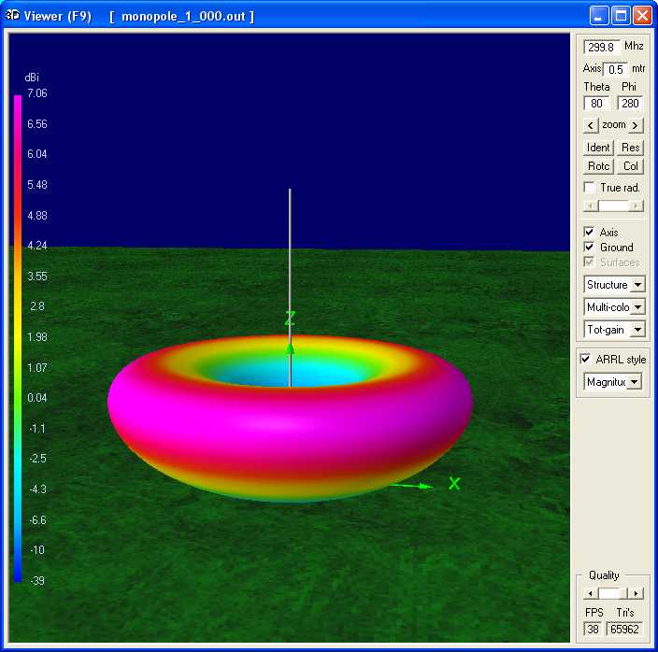658x652 pixels.
Task: Expand the Multi-color dropdown
Action: tap(637, 306)
